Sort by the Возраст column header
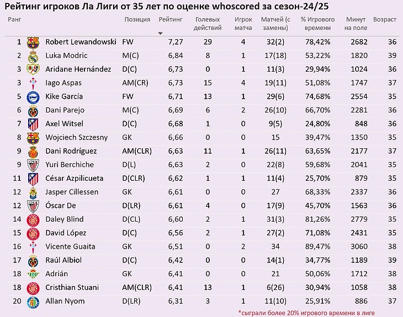 (384, 19)
